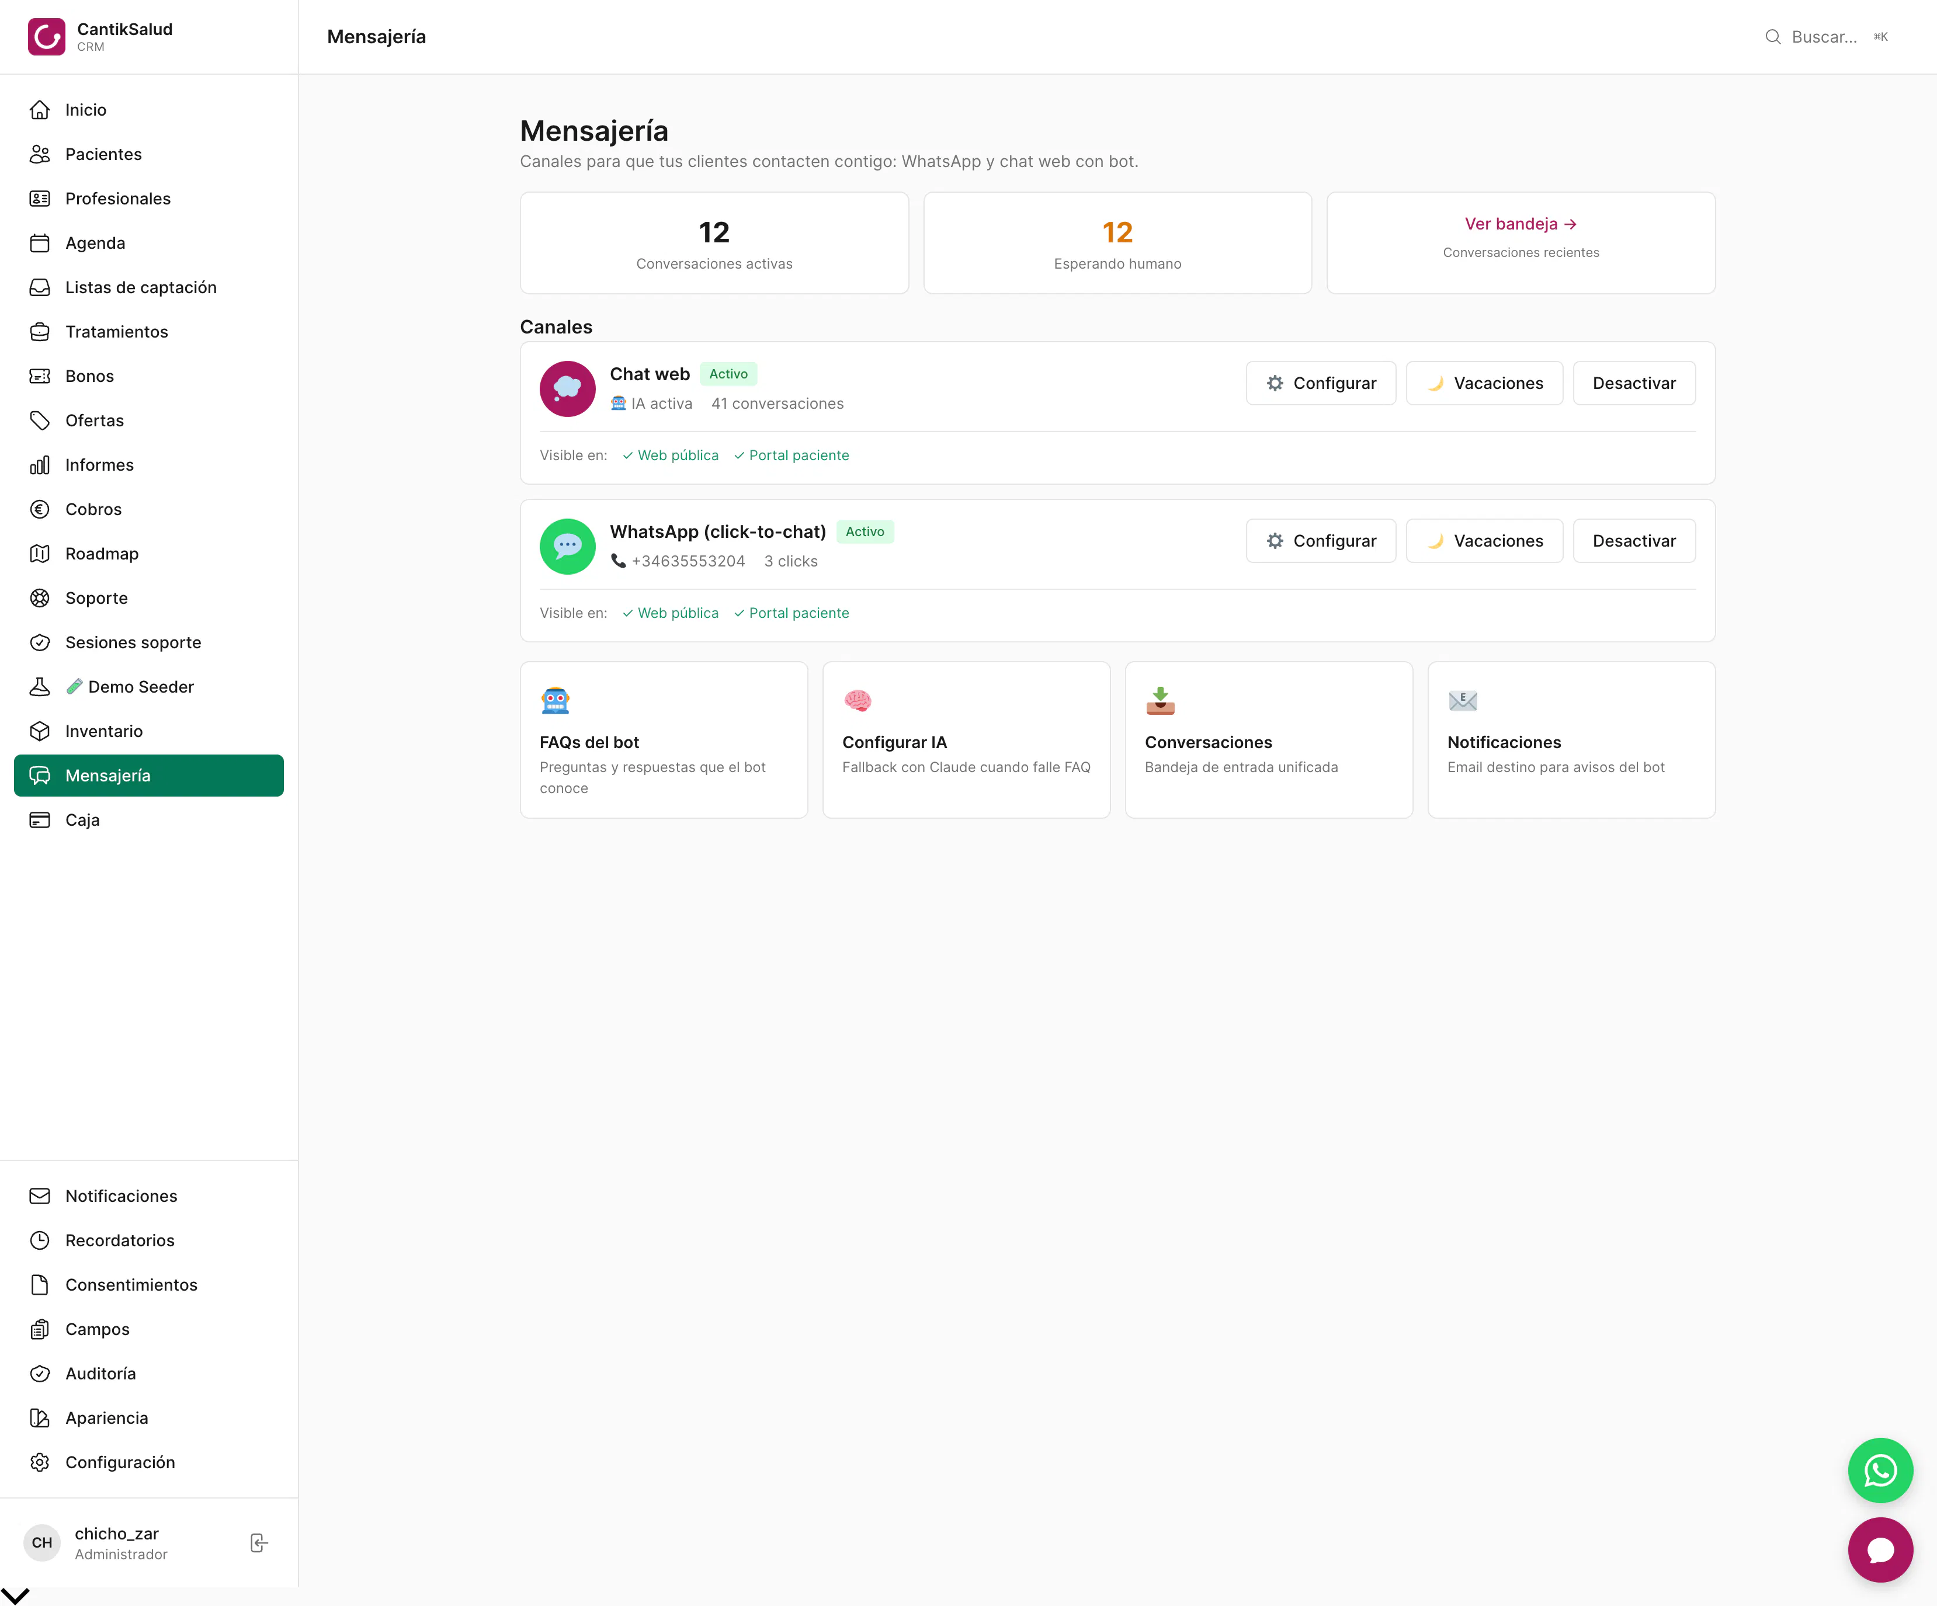Click the Bonos ticket icon

point(40,376)
